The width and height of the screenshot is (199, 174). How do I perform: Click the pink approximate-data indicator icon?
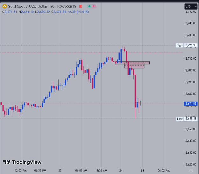[x=94, y=6]
